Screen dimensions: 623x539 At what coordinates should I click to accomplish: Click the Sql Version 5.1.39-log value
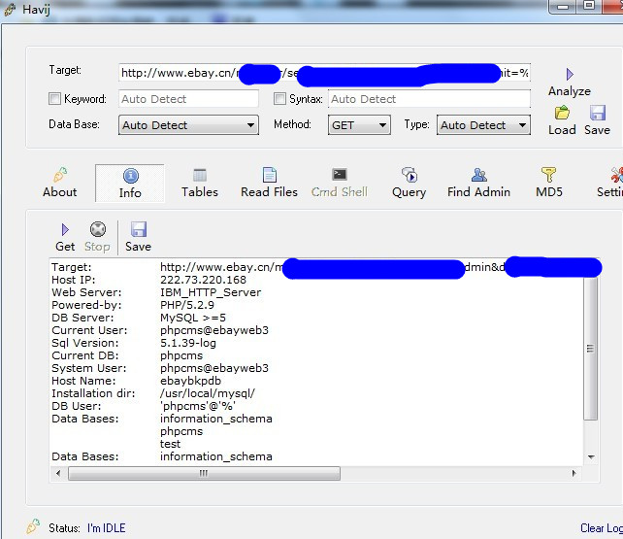tap(188, 343)
